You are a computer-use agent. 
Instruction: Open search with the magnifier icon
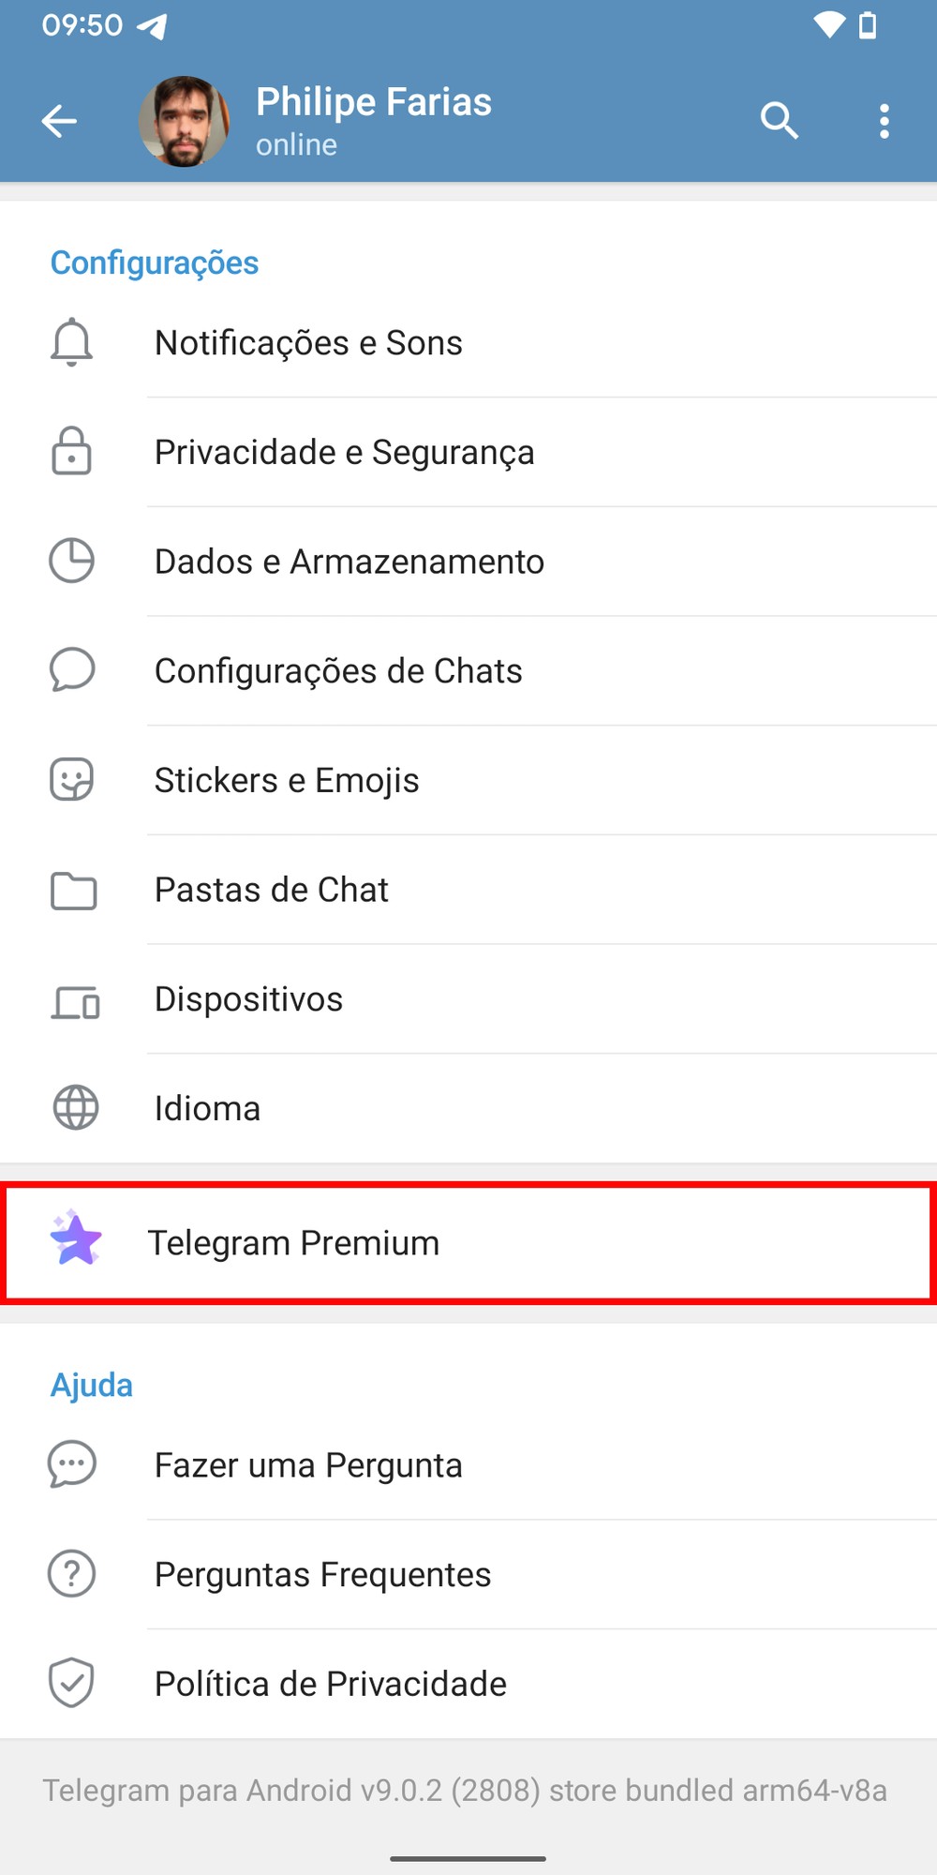click(x=779, y=121)
